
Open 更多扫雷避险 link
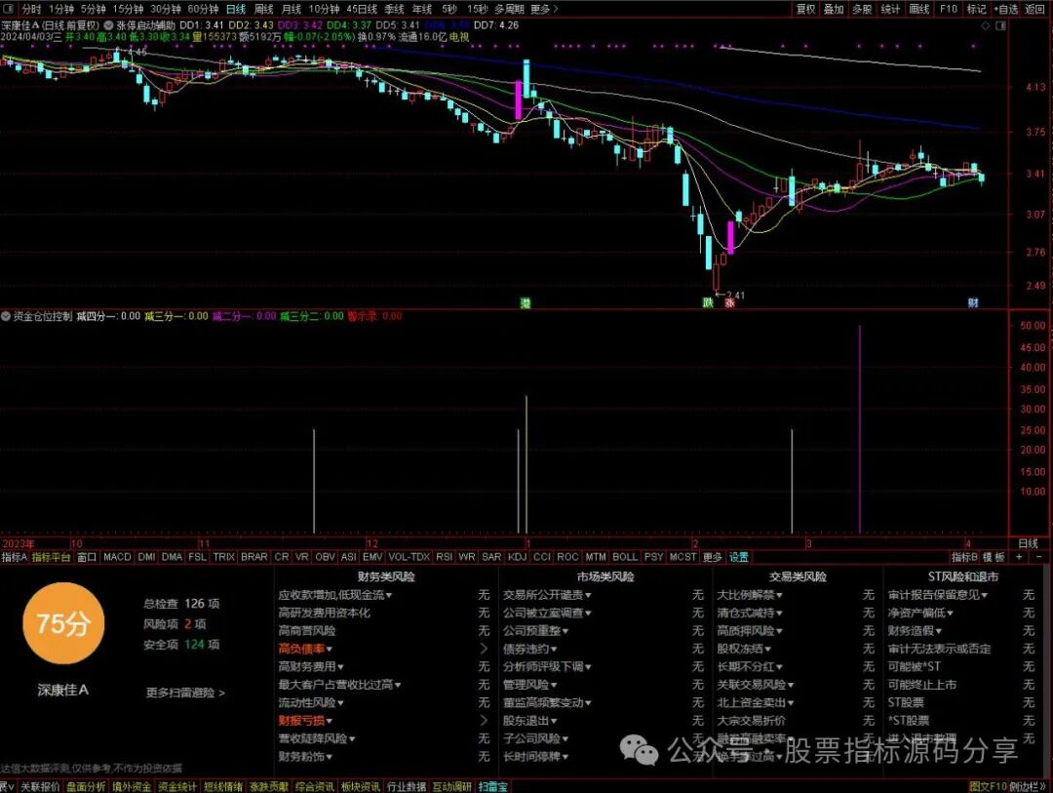[x=185, y=693]
